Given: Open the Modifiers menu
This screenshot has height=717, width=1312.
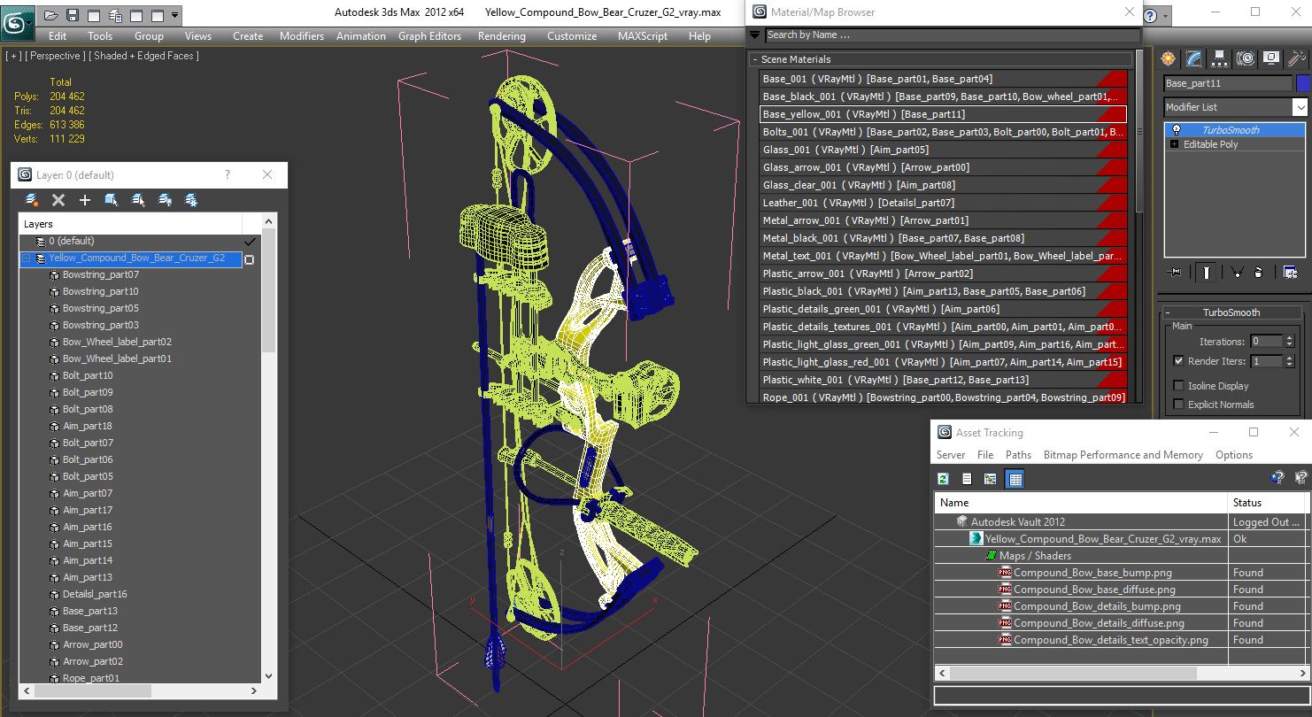Looking at the screenshot, I should click(302, 36).
